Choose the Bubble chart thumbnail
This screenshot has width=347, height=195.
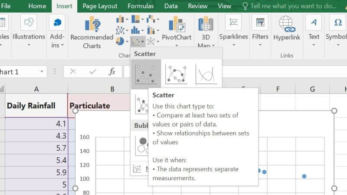[x=142, y=146]
